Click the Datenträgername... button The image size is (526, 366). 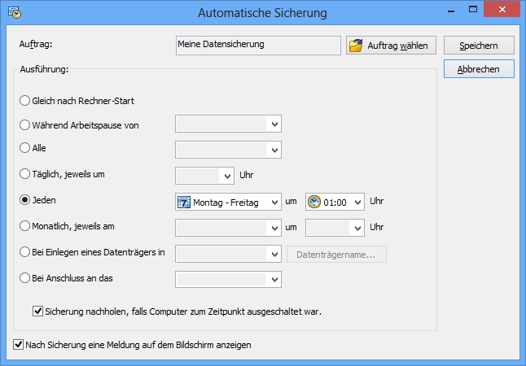pyautogui.click(x=336, y=255)
